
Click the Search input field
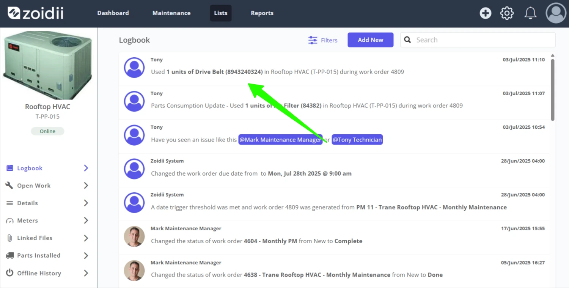point(478,40)
